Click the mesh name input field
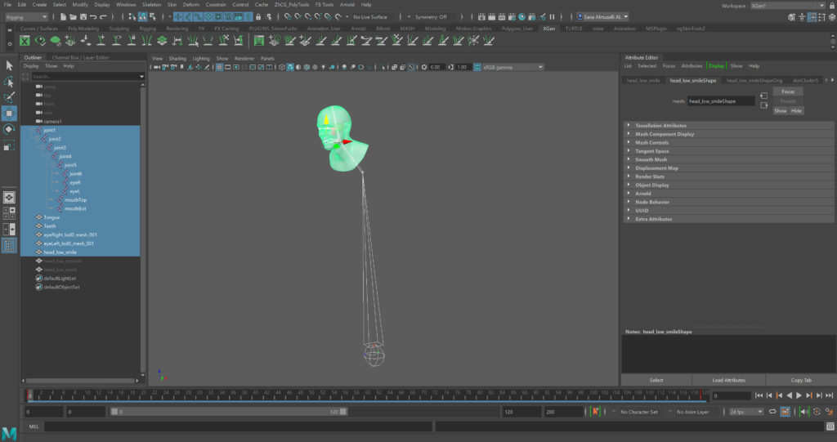 point(720,101)
